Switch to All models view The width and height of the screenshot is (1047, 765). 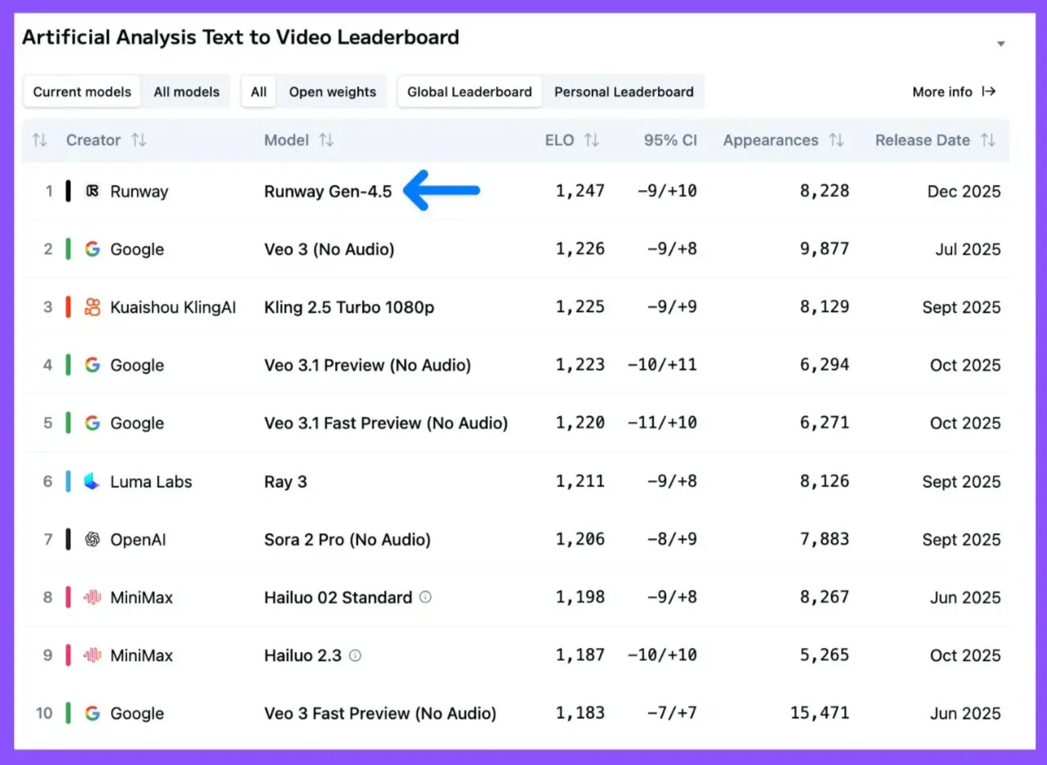point(187,92)
